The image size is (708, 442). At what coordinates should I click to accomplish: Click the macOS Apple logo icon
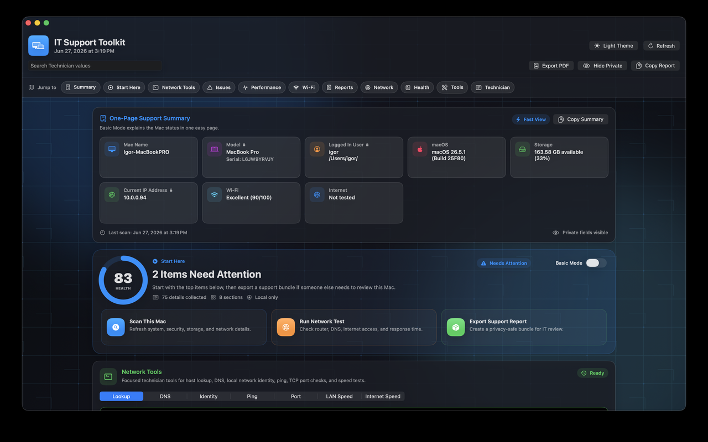point(420,149)
